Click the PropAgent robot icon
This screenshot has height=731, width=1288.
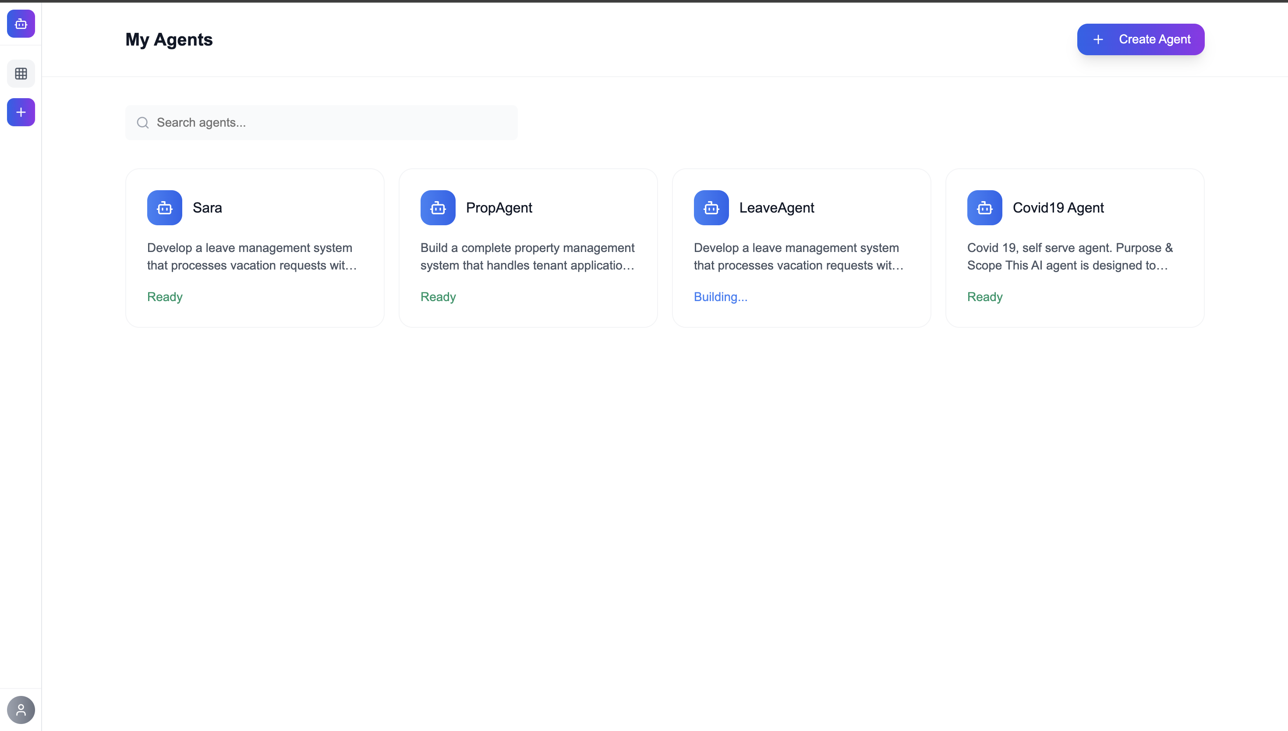coord(438,207)
